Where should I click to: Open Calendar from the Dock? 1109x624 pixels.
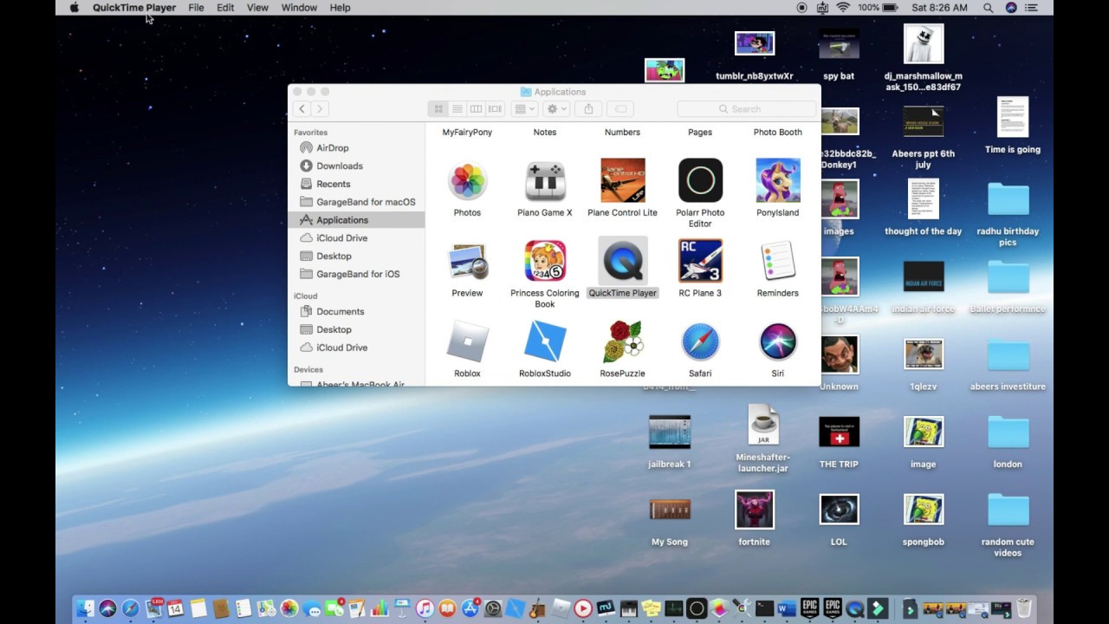(176, 608)
